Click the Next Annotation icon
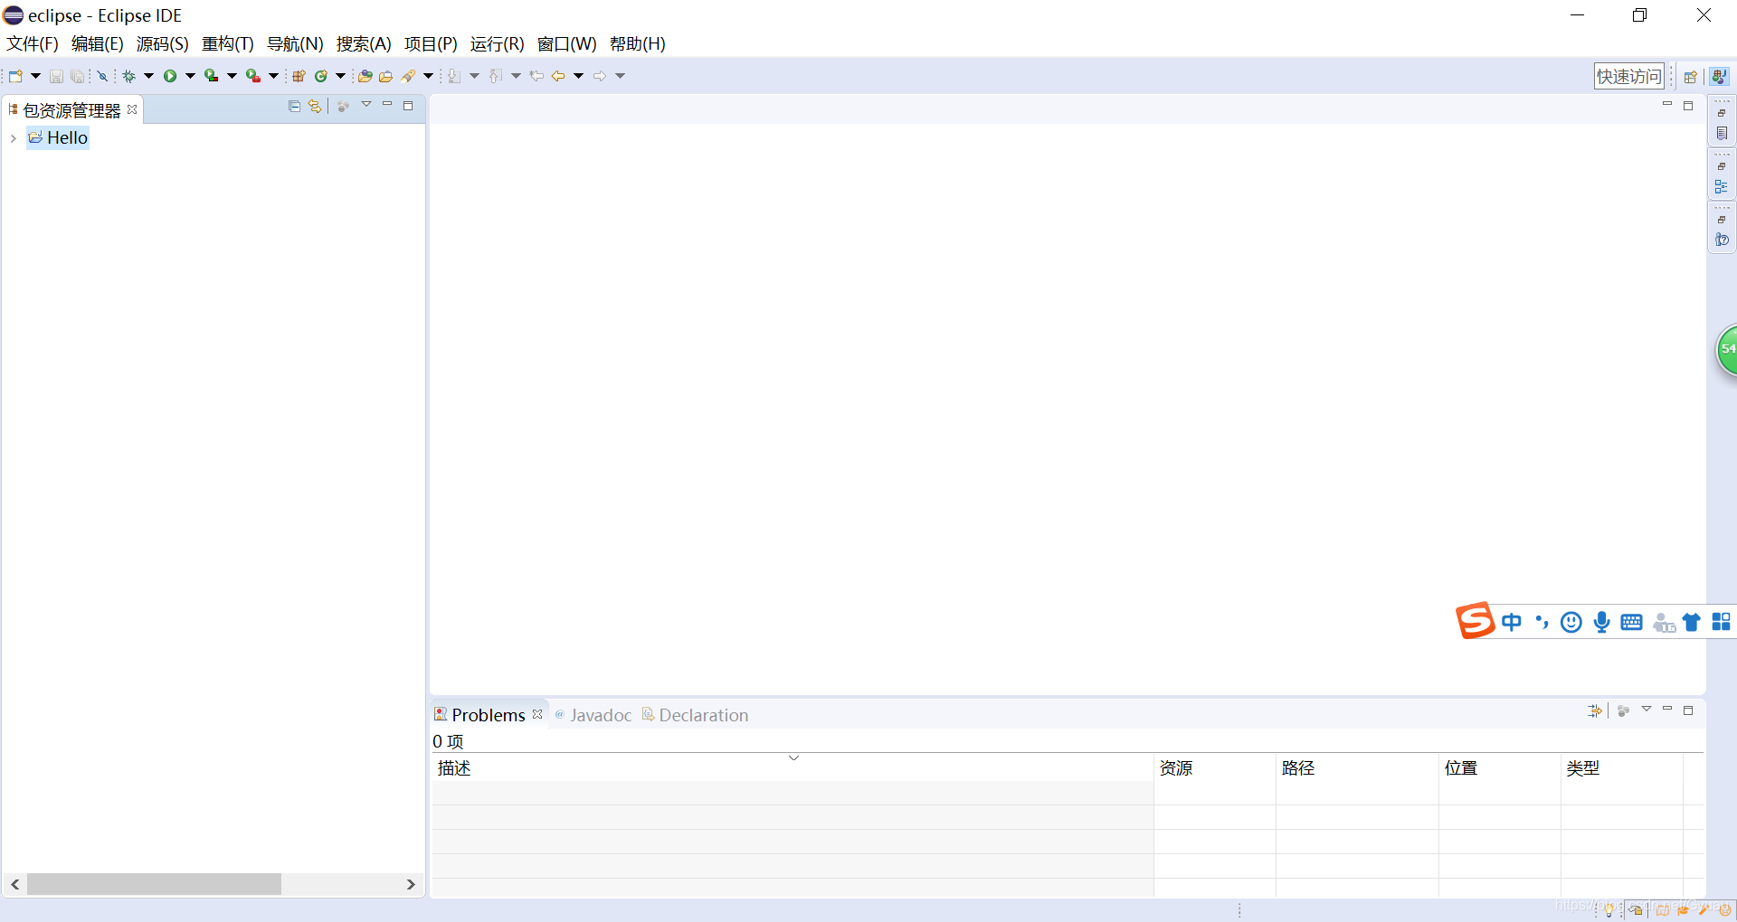This screenshot has width=1737, height=922. coord(454,76)
